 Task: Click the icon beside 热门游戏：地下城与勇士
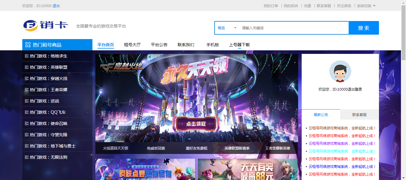click(x=27, y=146)
